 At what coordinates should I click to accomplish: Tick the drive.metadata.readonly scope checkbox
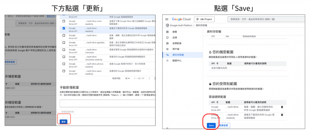(64, 57)
